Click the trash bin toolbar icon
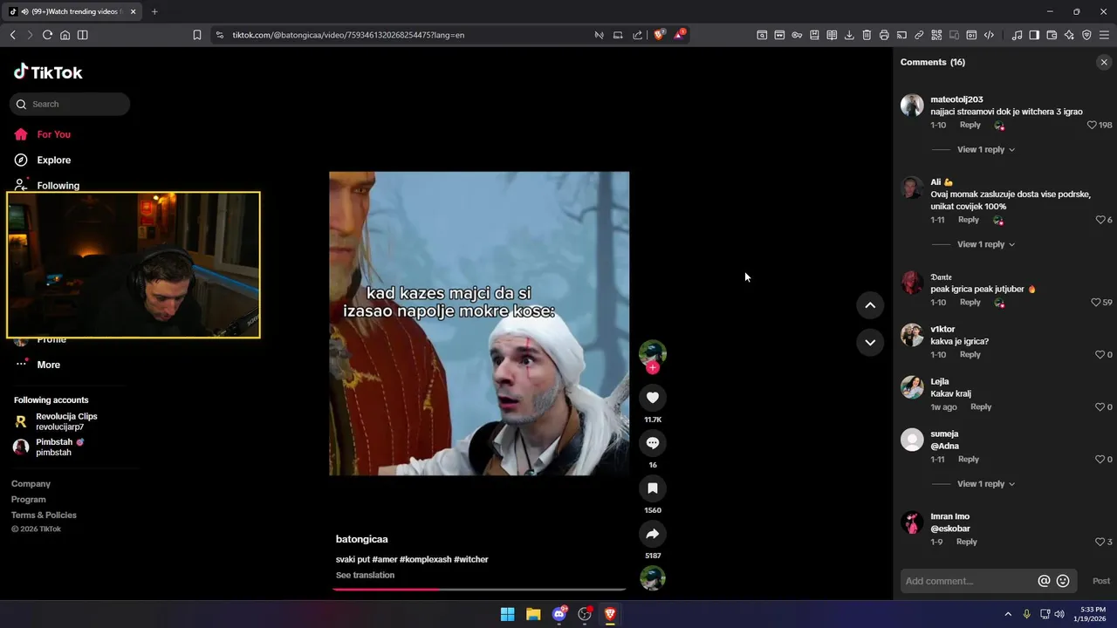 (x=867, y=35)
